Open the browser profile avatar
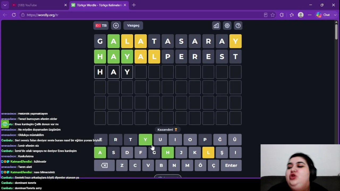The height and width of the screenshot is (191, 340). pyautogui.click(x=301, y=15)
